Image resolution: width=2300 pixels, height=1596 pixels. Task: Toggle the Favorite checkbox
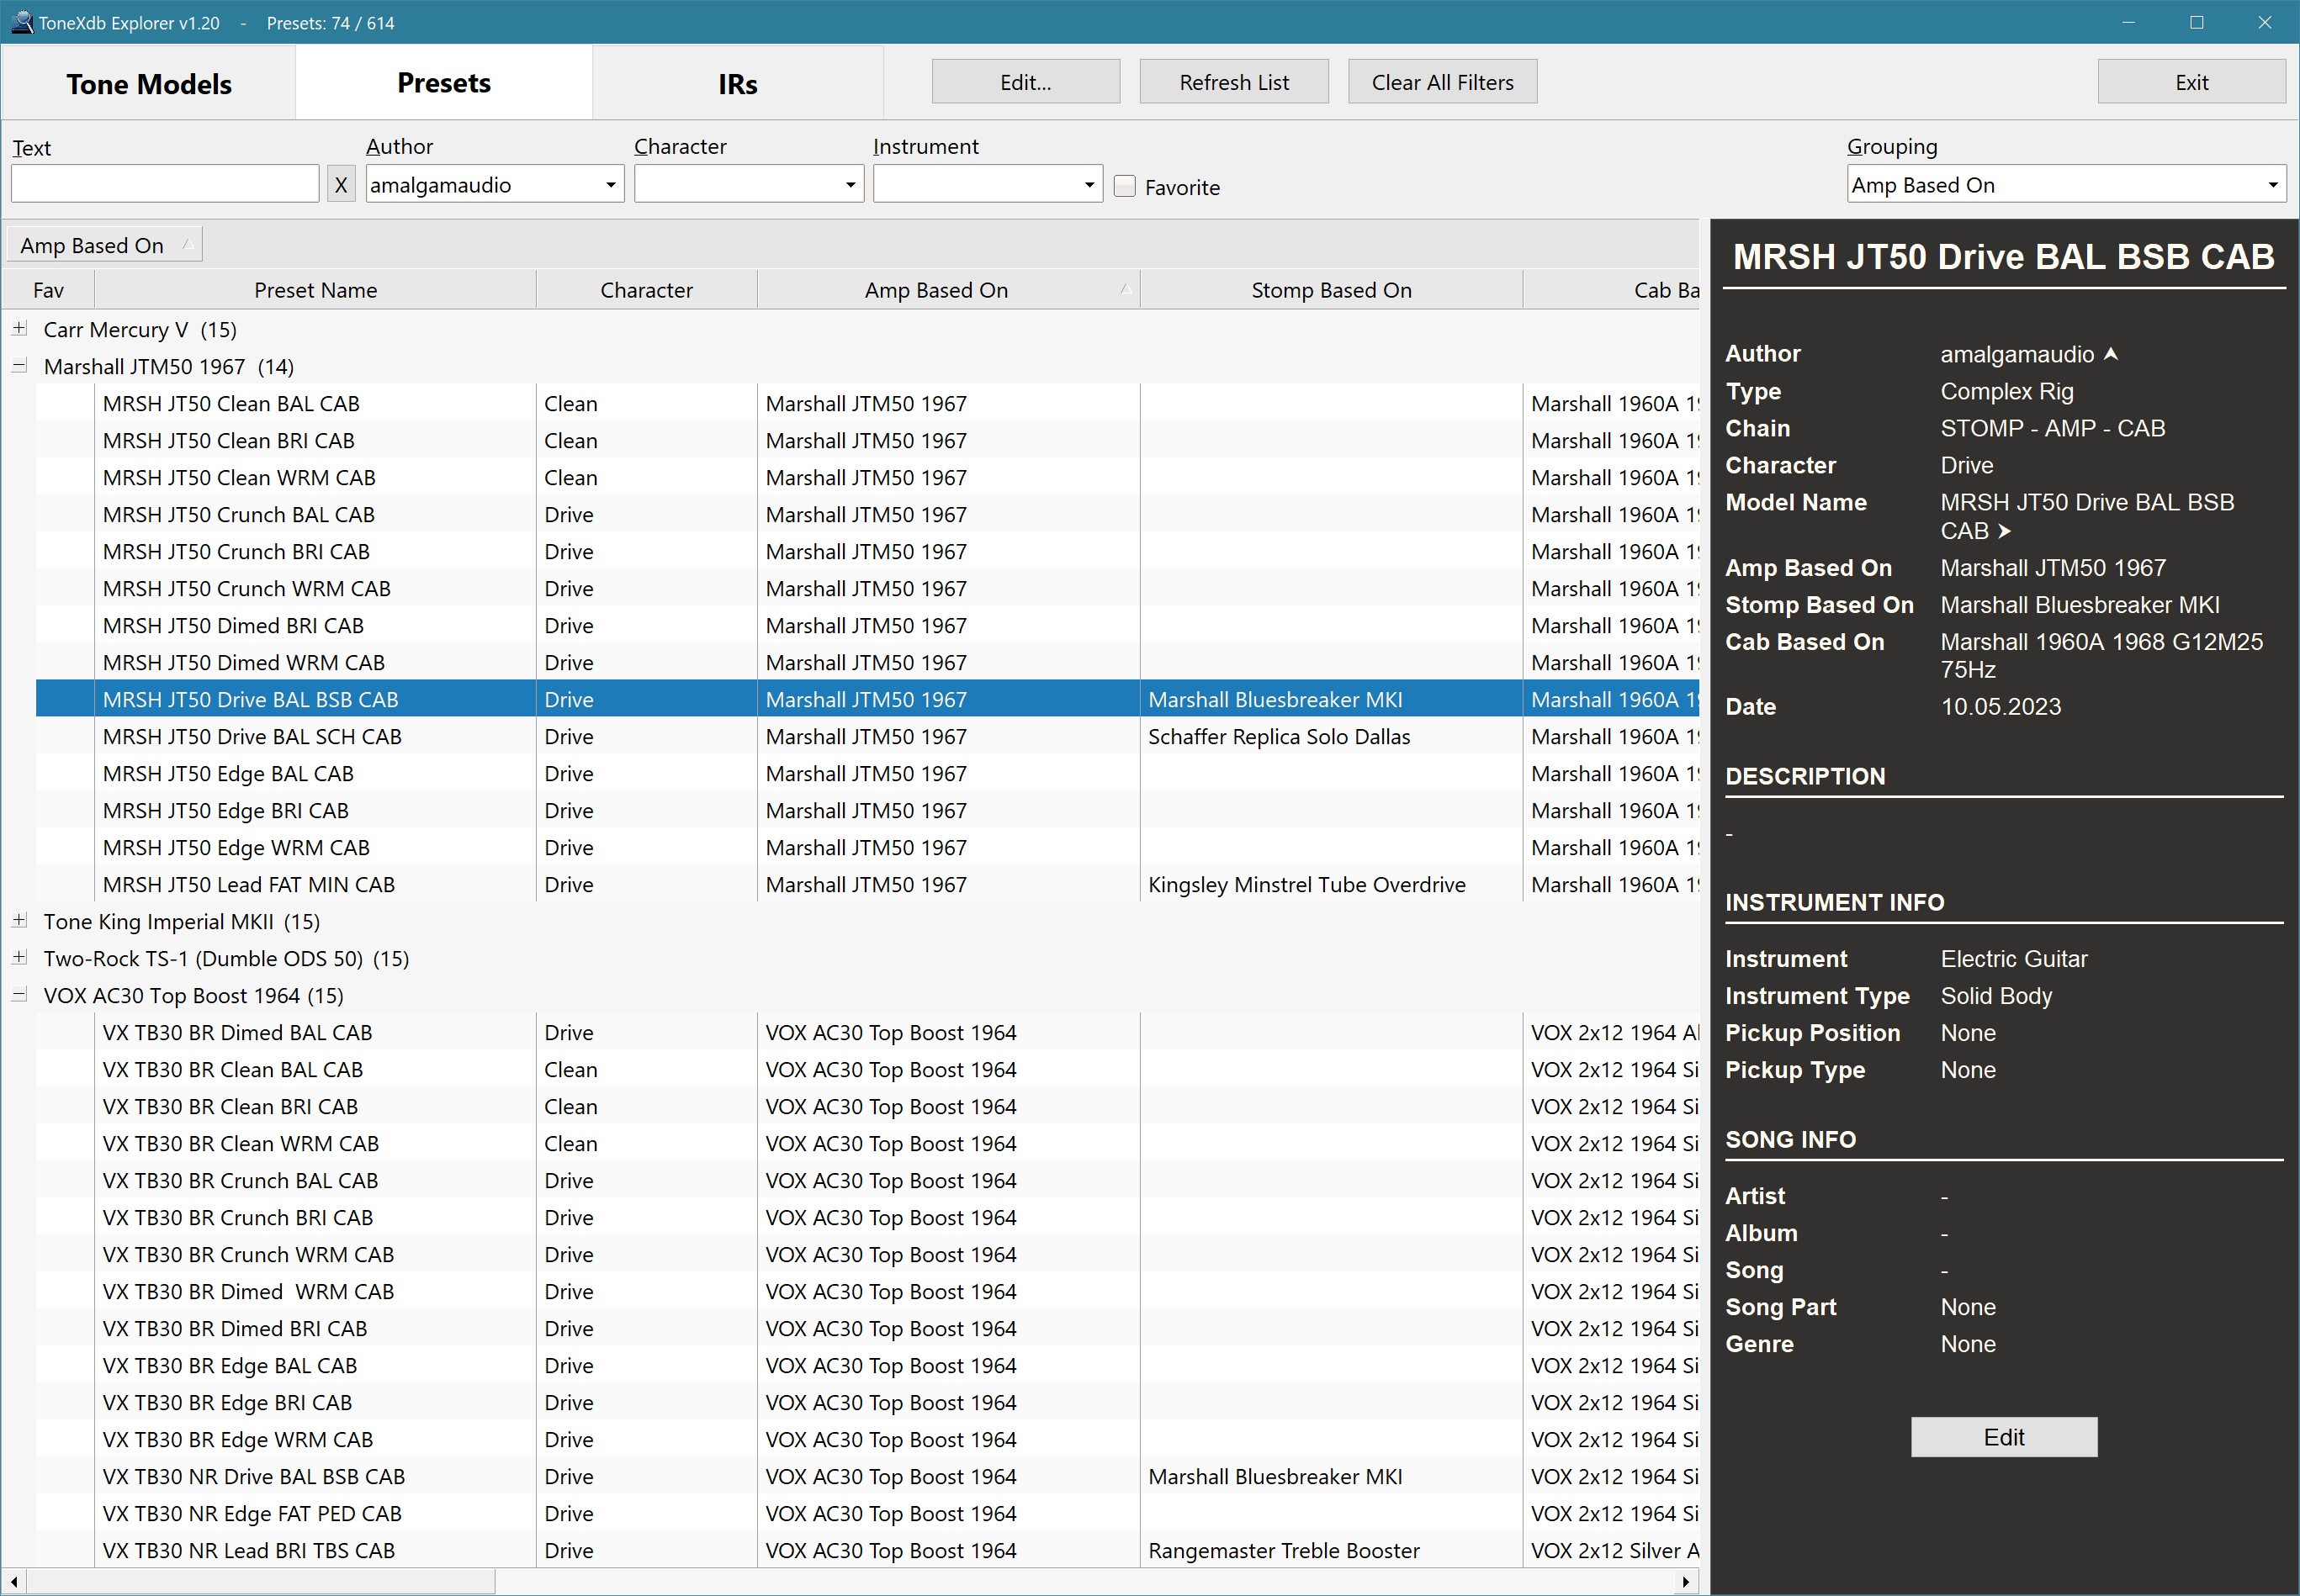point(1125,186)
